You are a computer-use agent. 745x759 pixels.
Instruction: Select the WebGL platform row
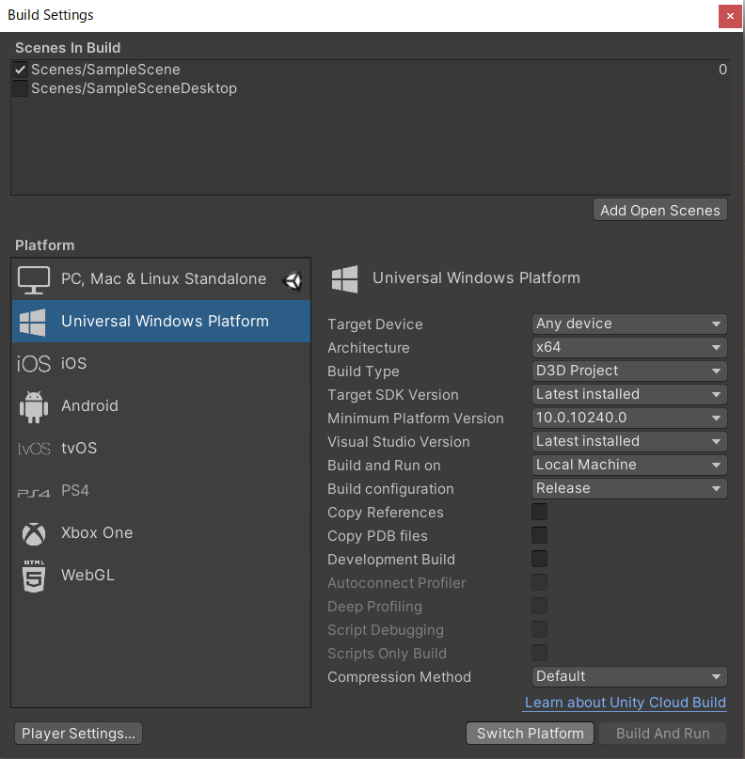(x=161, y=576)
